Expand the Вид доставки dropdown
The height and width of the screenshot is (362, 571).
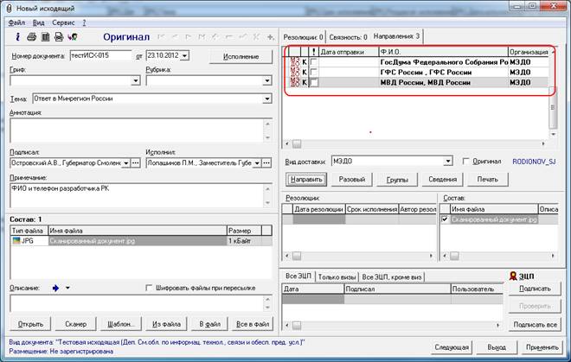(447, 161)
